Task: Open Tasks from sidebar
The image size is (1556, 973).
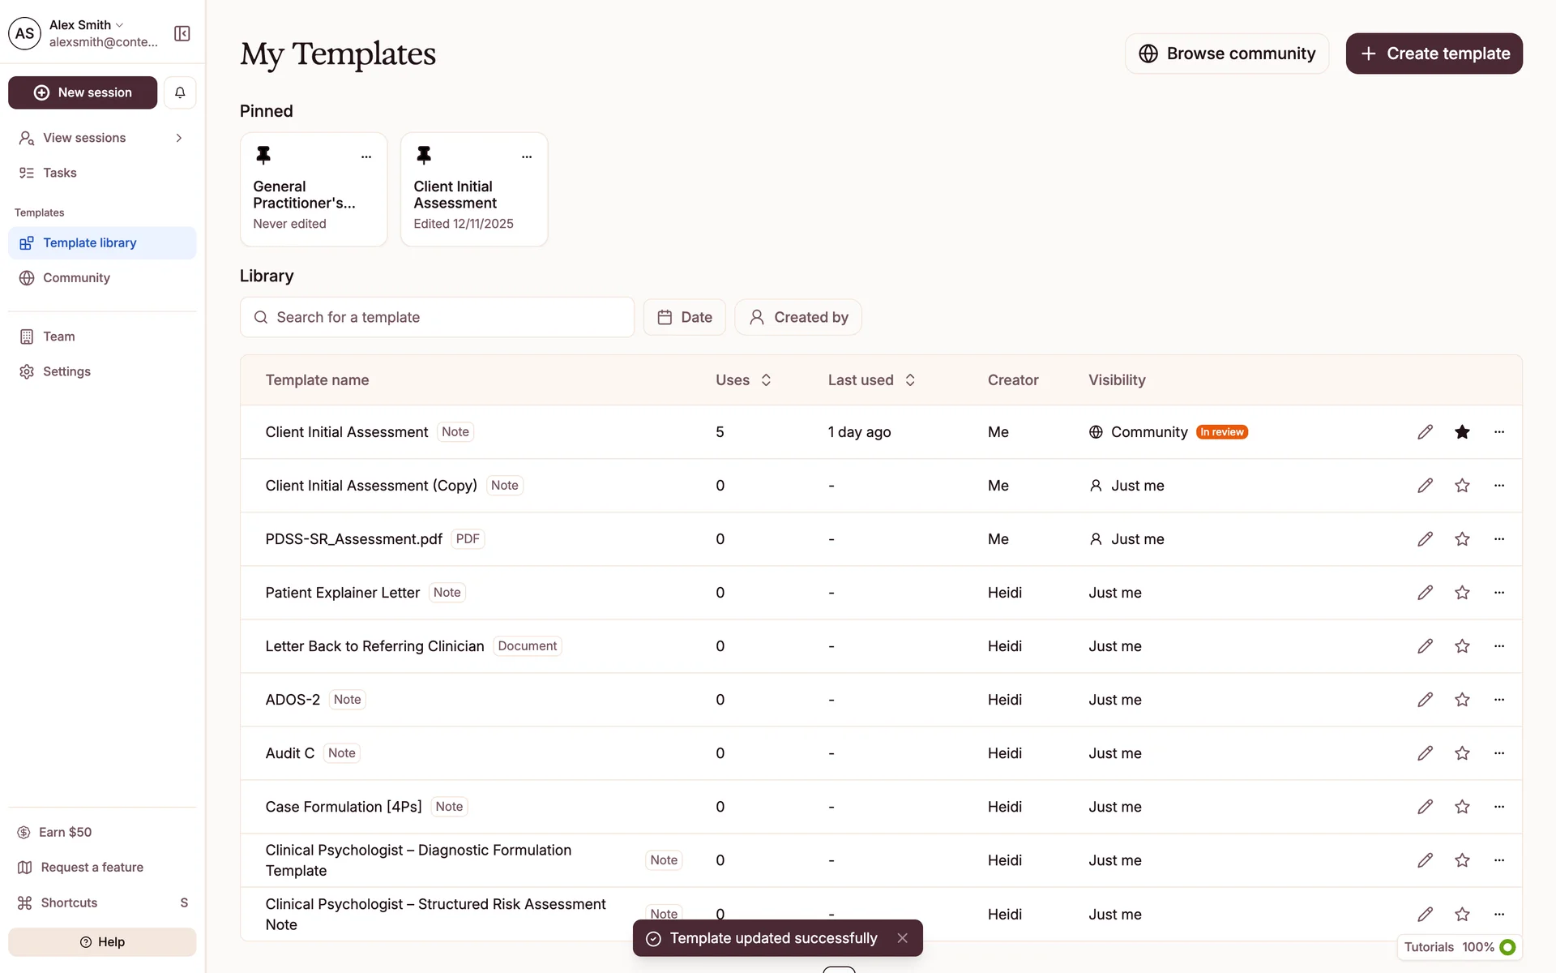Action: coord(60,173)
